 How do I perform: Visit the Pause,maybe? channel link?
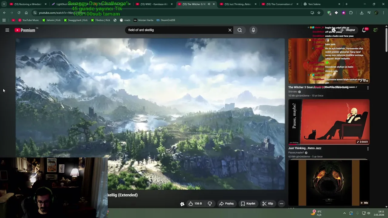(x=296, y=153)
